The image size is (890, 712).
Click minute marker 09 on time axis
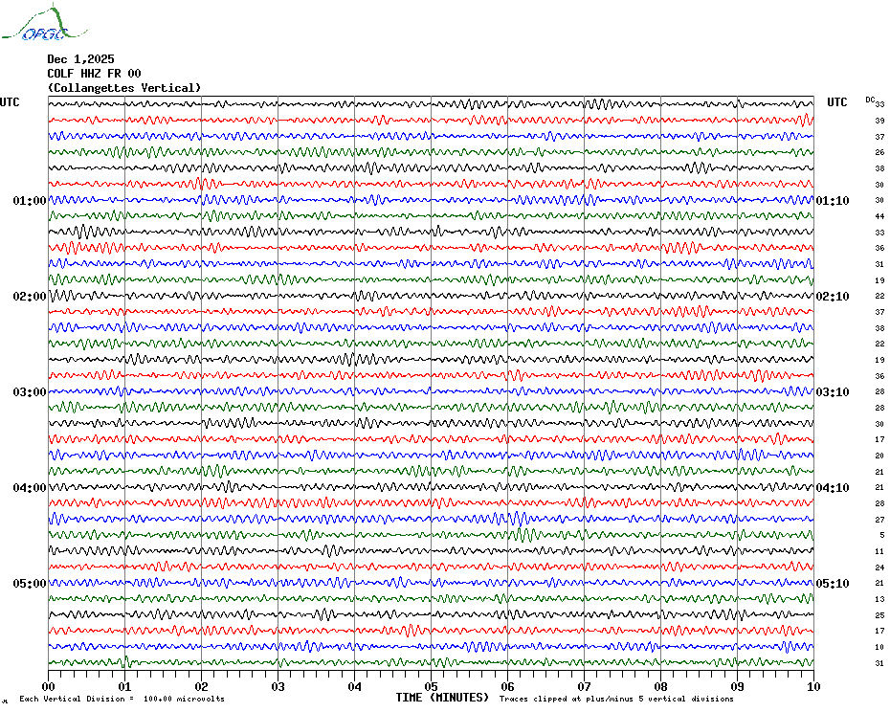[x=737, y=686]
